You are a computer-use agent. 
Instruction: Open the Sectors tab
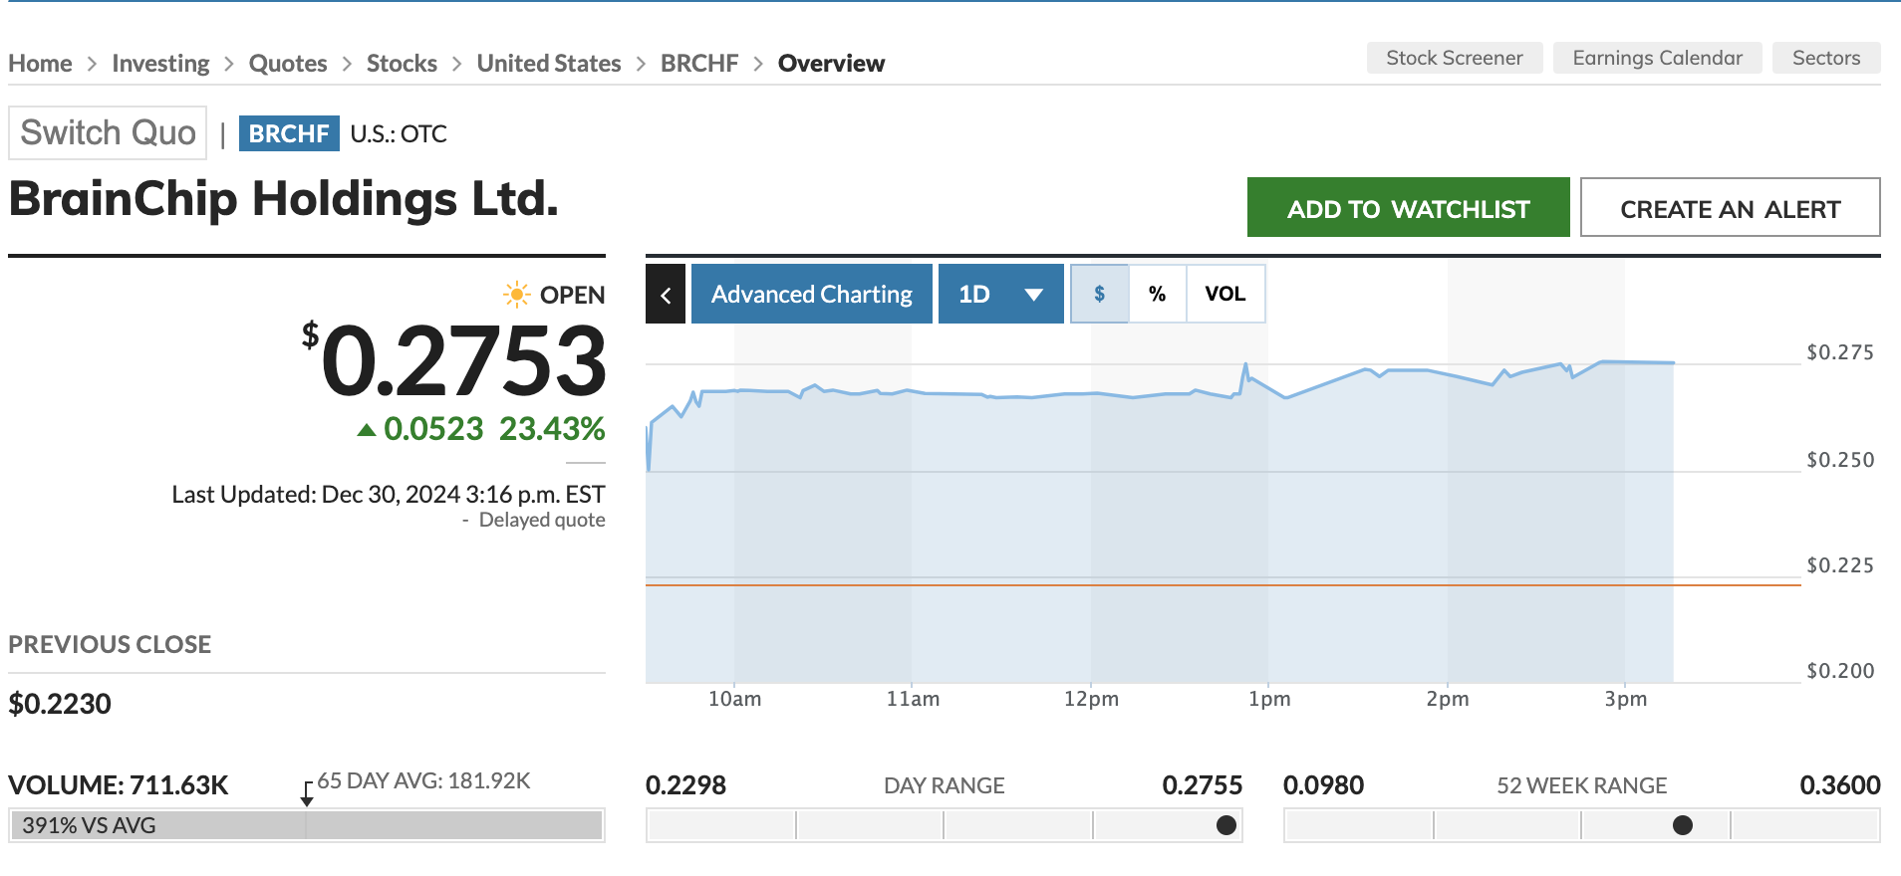tap(1825, 58)
